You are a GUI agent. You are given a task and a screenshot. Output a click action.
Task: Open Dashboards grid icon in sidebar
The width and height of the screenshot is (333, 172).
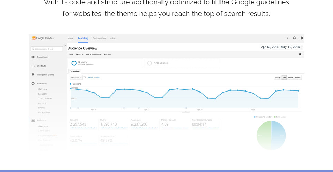[x=33, y=57]
